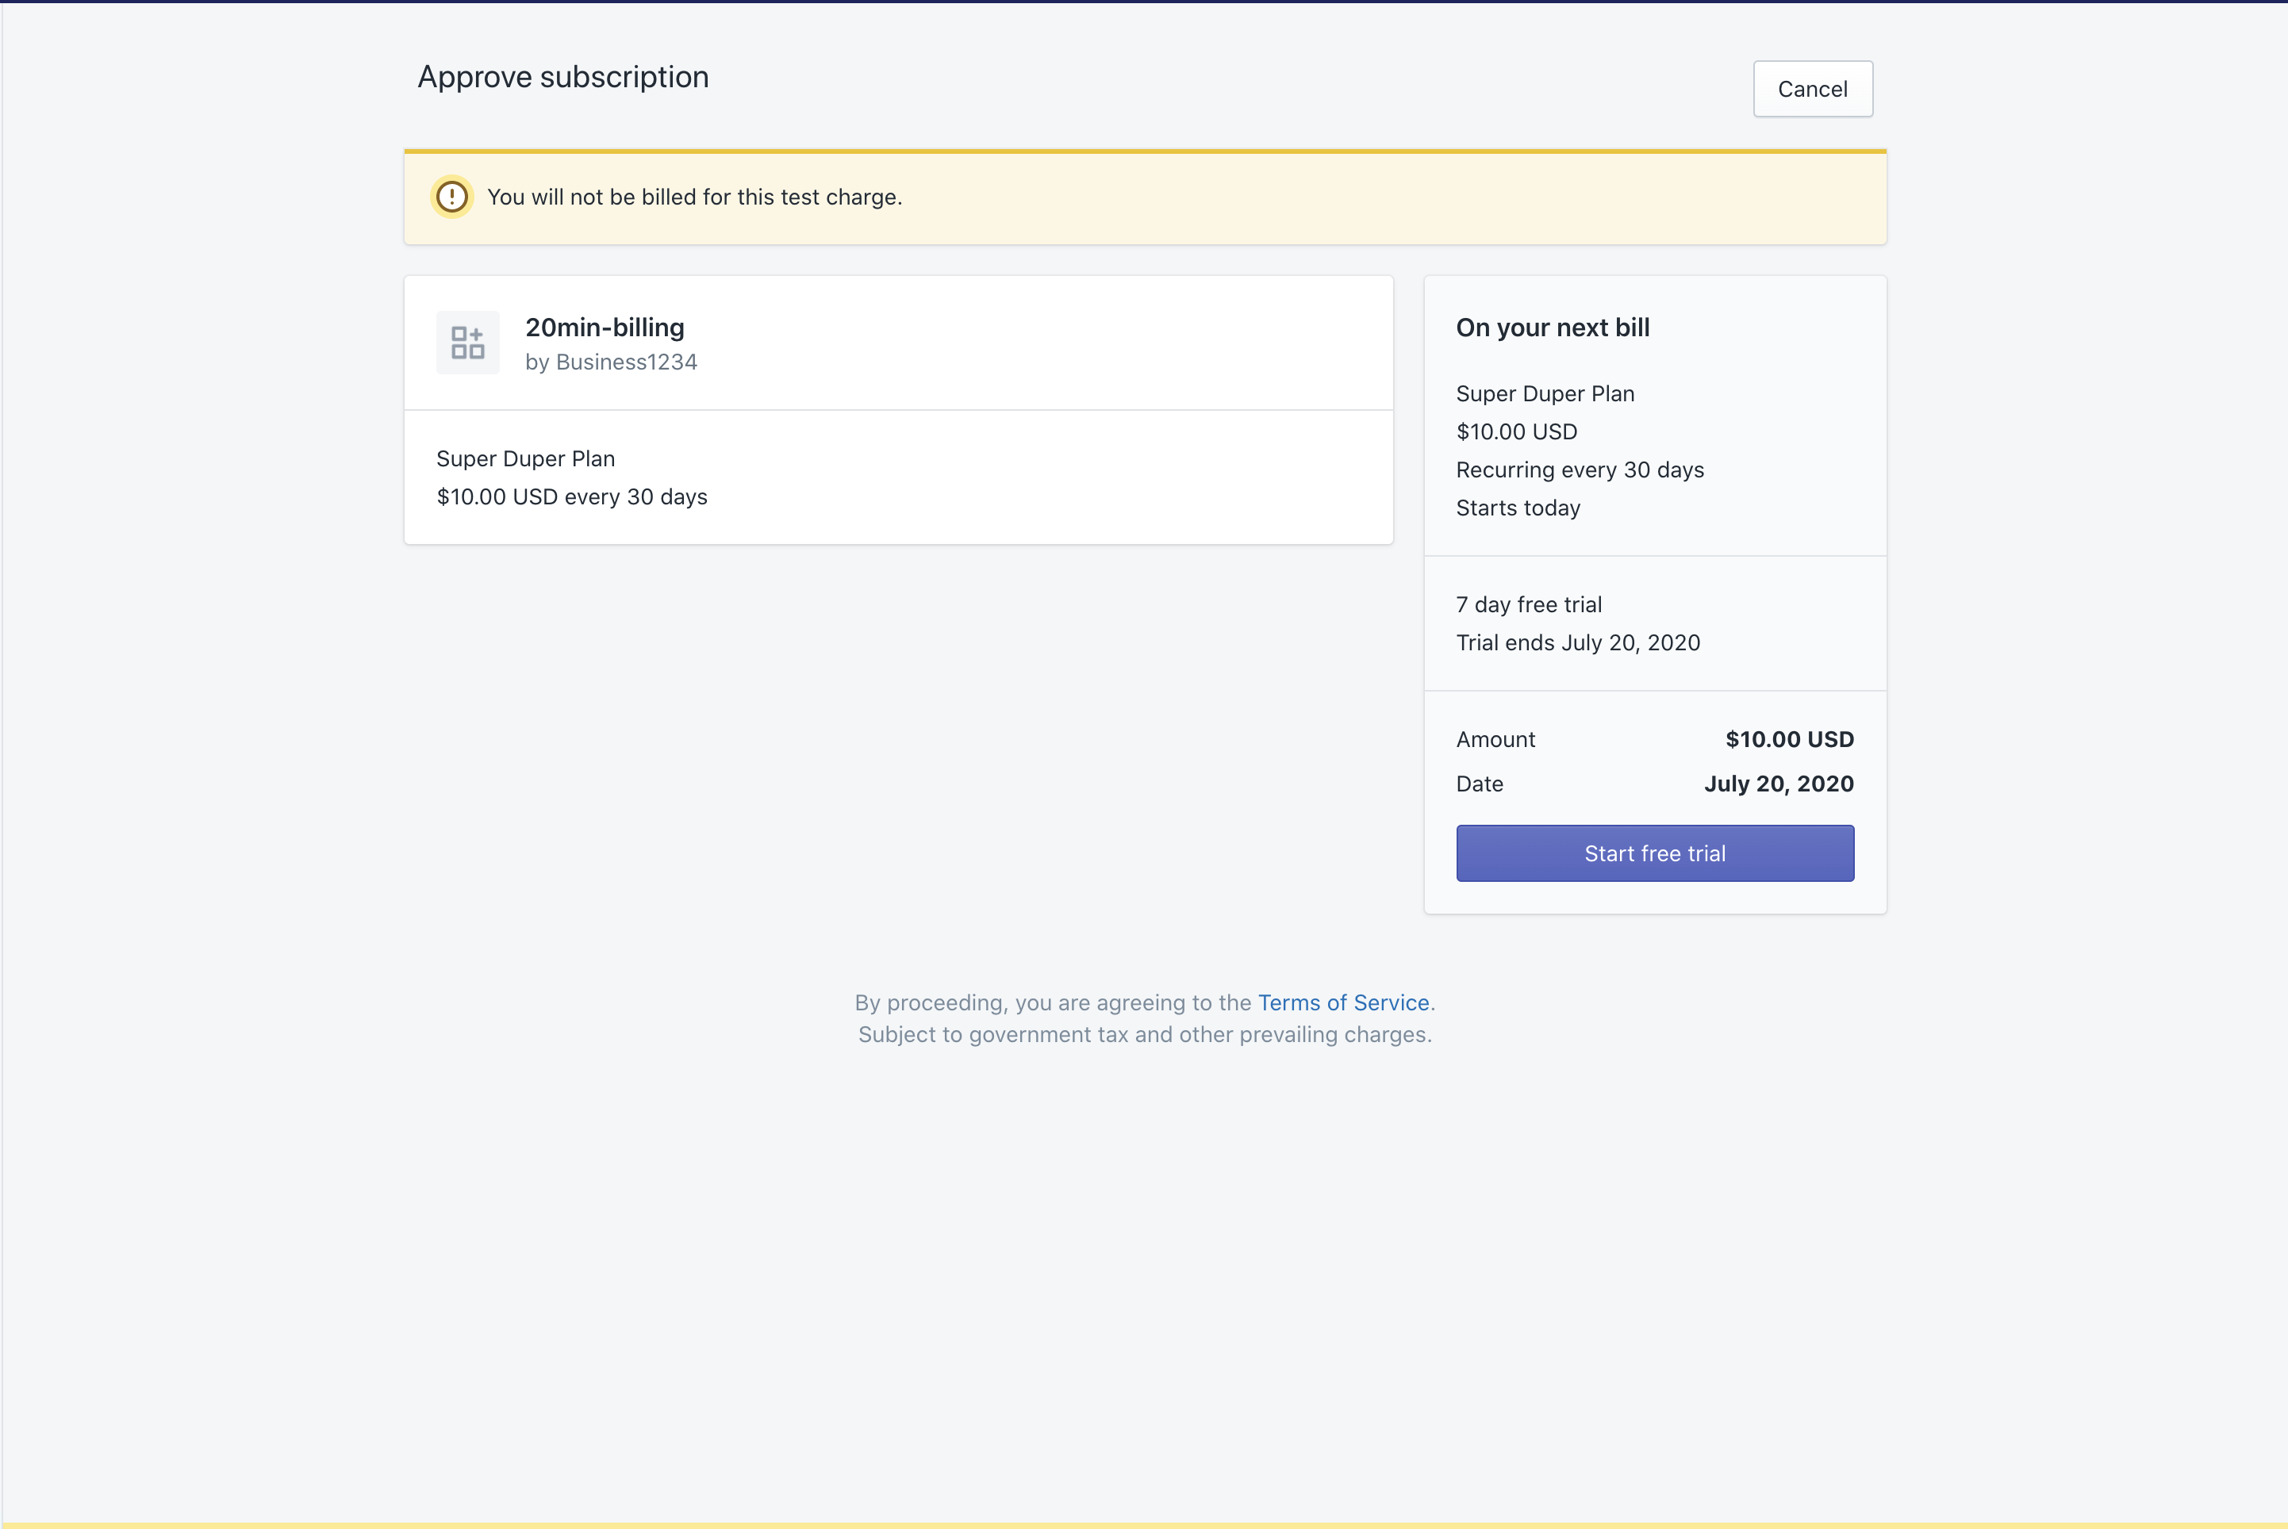
Task: Click 'Recurring every 30 days' text
Action: (1580, 469)
